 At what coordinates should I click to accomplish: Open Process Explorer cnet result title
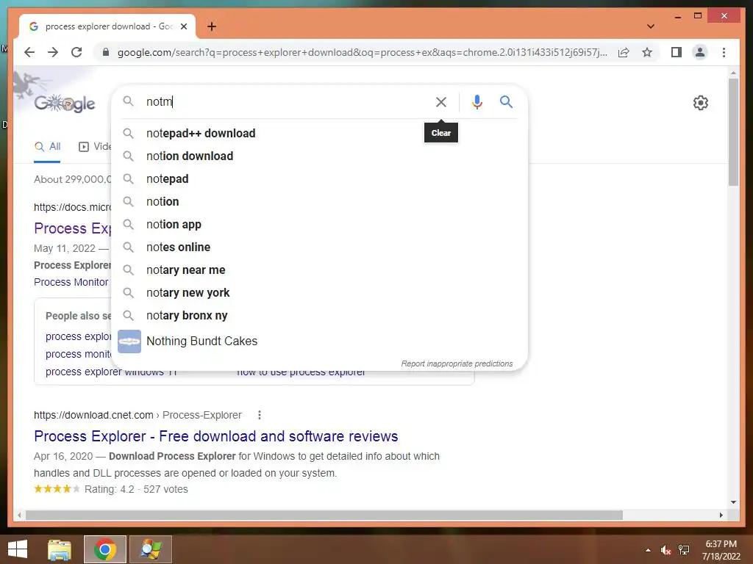215,436
